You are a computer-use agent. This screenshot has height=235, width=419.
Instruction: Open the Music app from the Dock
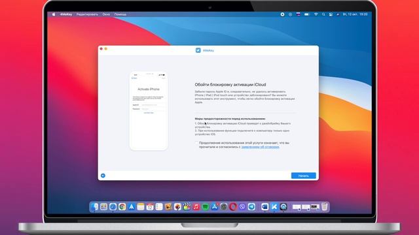pos(196,206)
